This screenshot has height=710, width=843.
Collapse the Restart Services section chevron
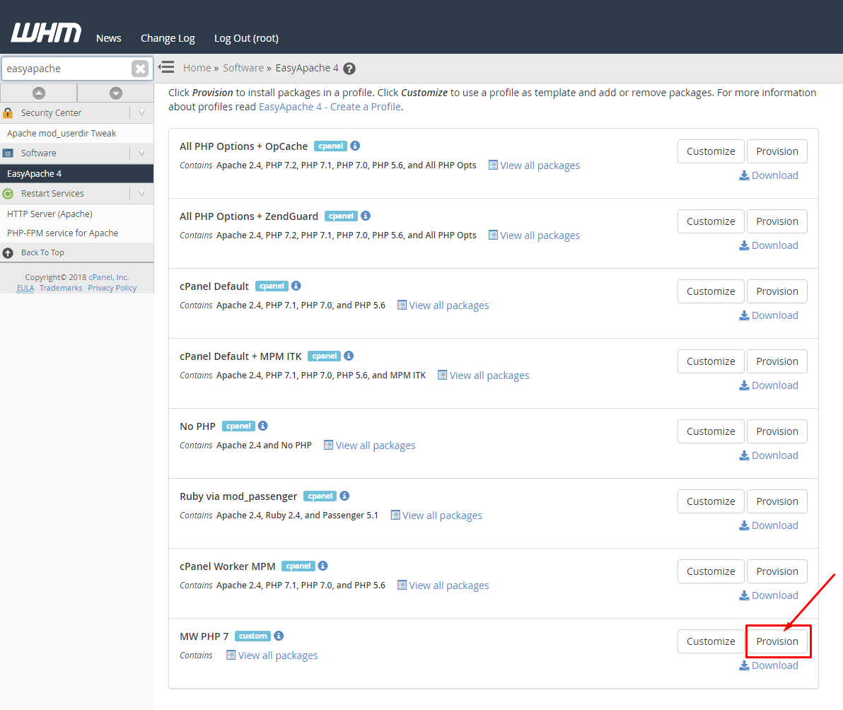coord(142,194)
